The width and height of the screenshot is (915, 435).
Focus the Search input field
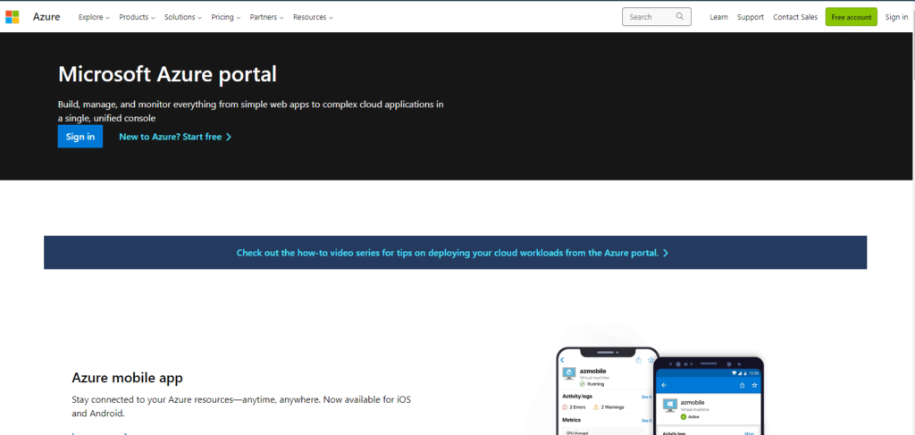657,17
